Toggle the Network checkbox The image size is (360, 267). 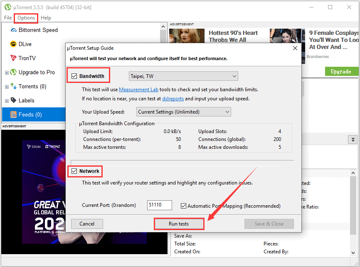74,171
